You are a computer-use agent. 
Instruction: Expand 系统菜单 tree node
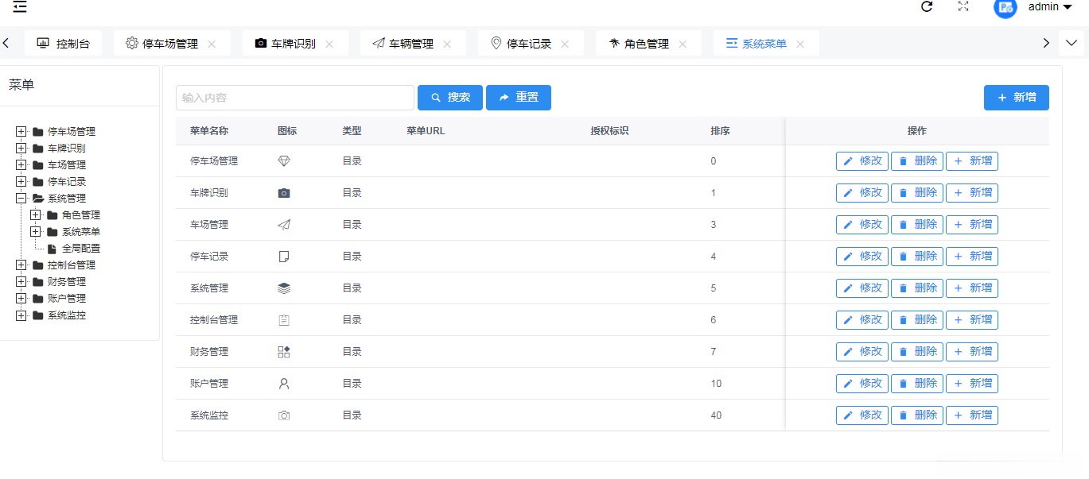point(36,232)
